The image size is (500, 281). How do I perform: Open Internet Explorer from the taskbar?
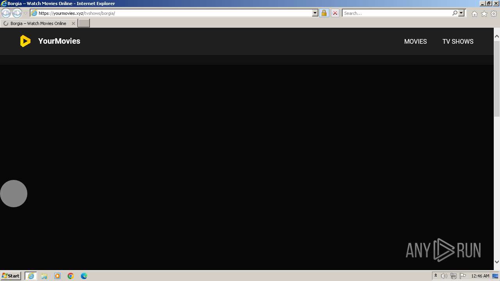[31, 276]
